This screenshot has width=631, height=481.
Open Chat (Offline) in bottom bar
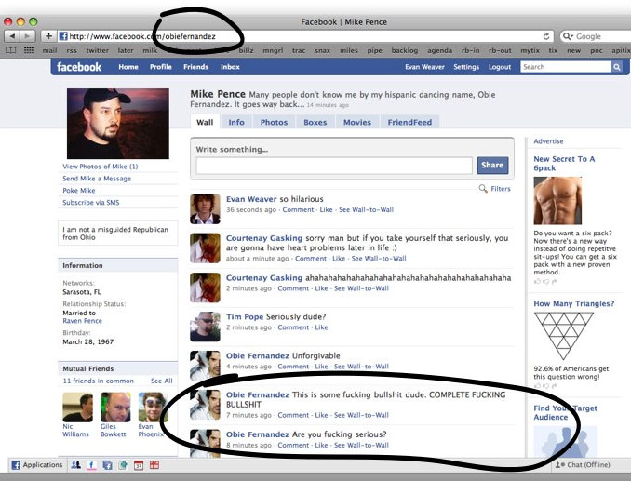tap(583, 465)
